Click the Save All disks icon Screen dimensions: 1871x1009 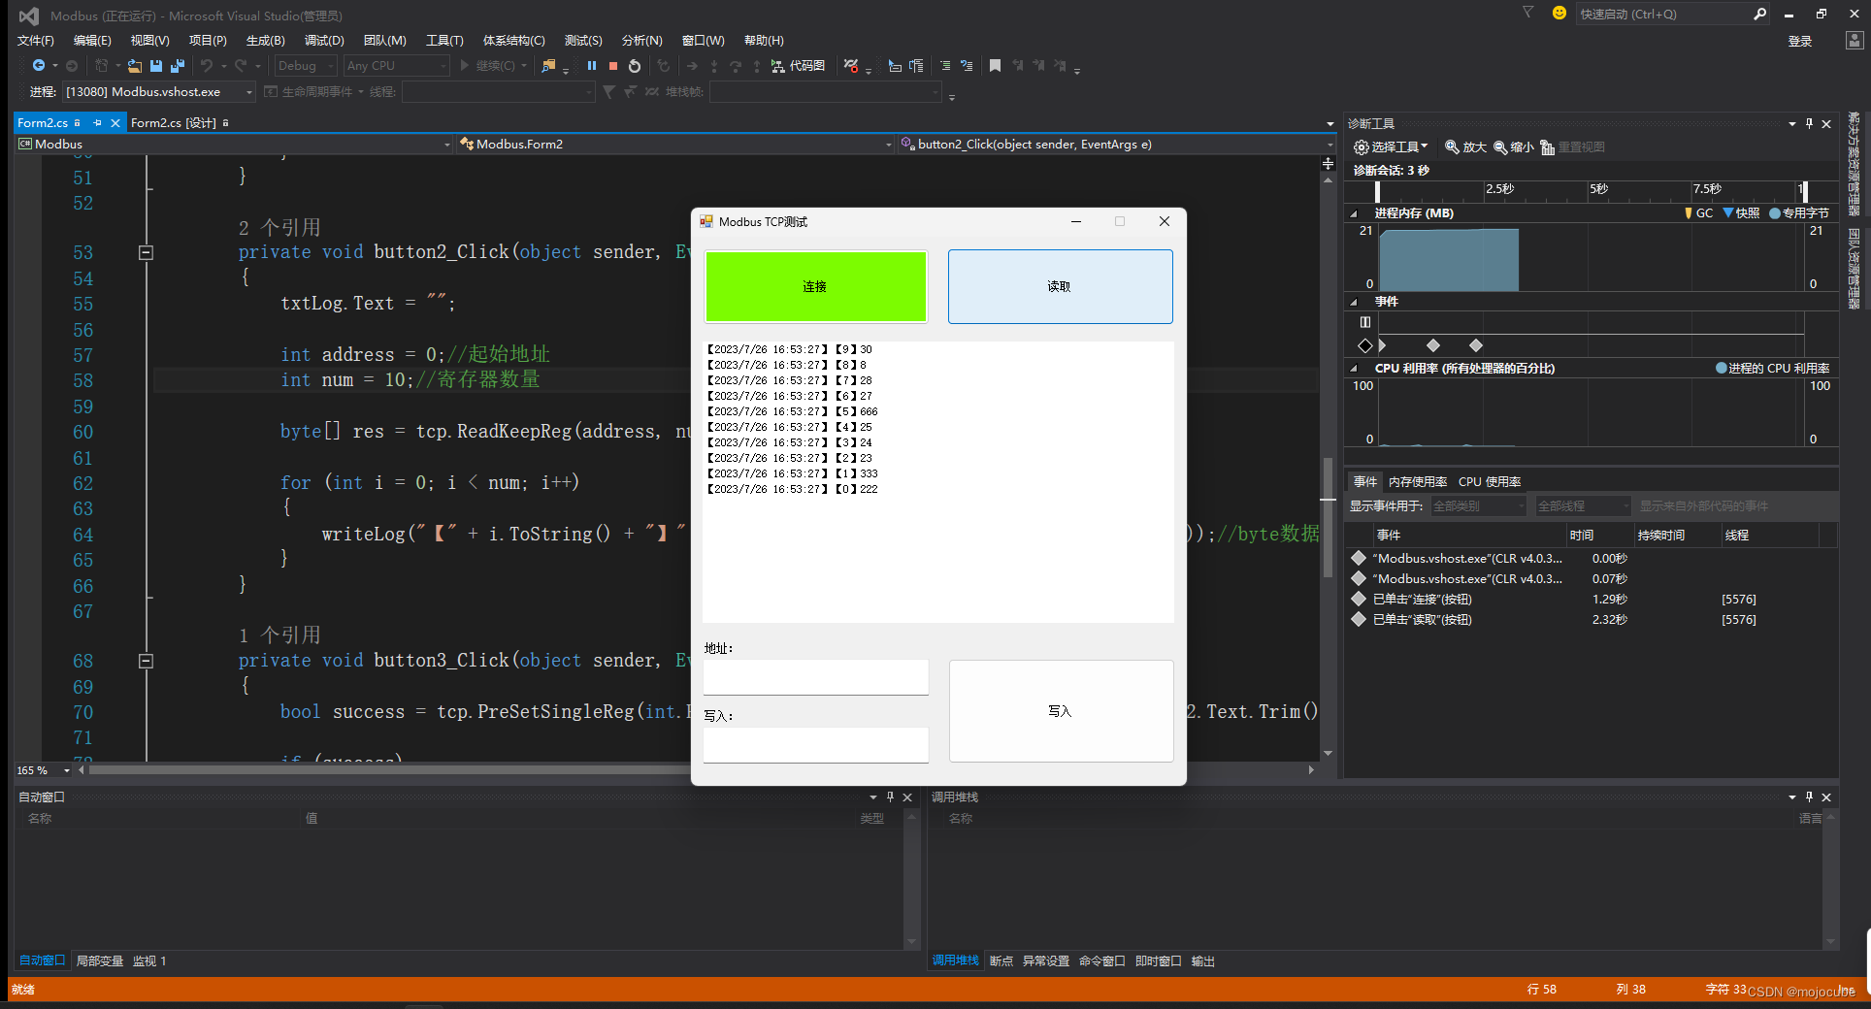point(178,66)
